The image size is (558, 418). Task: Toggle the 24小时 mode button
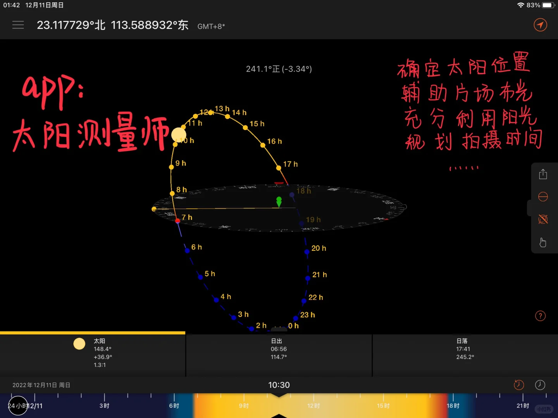click(x=18, y=406)
